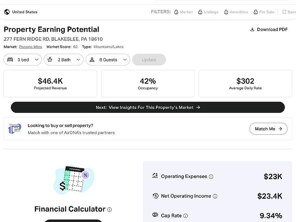This screenshot has height=222, width=296.
Task: Open the 3 bed dropdown
Action: (23, 60)
